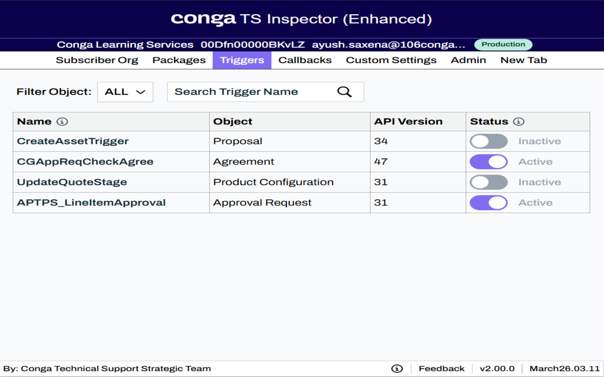This screenshot has width=604, height=377.
Task: Click the Feedback link in the footer
Action: coord(442,369)
